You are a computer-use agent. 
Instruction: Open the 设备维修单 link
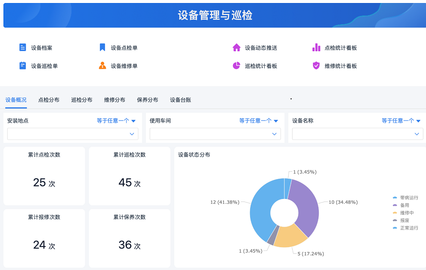tap(124, 66)
